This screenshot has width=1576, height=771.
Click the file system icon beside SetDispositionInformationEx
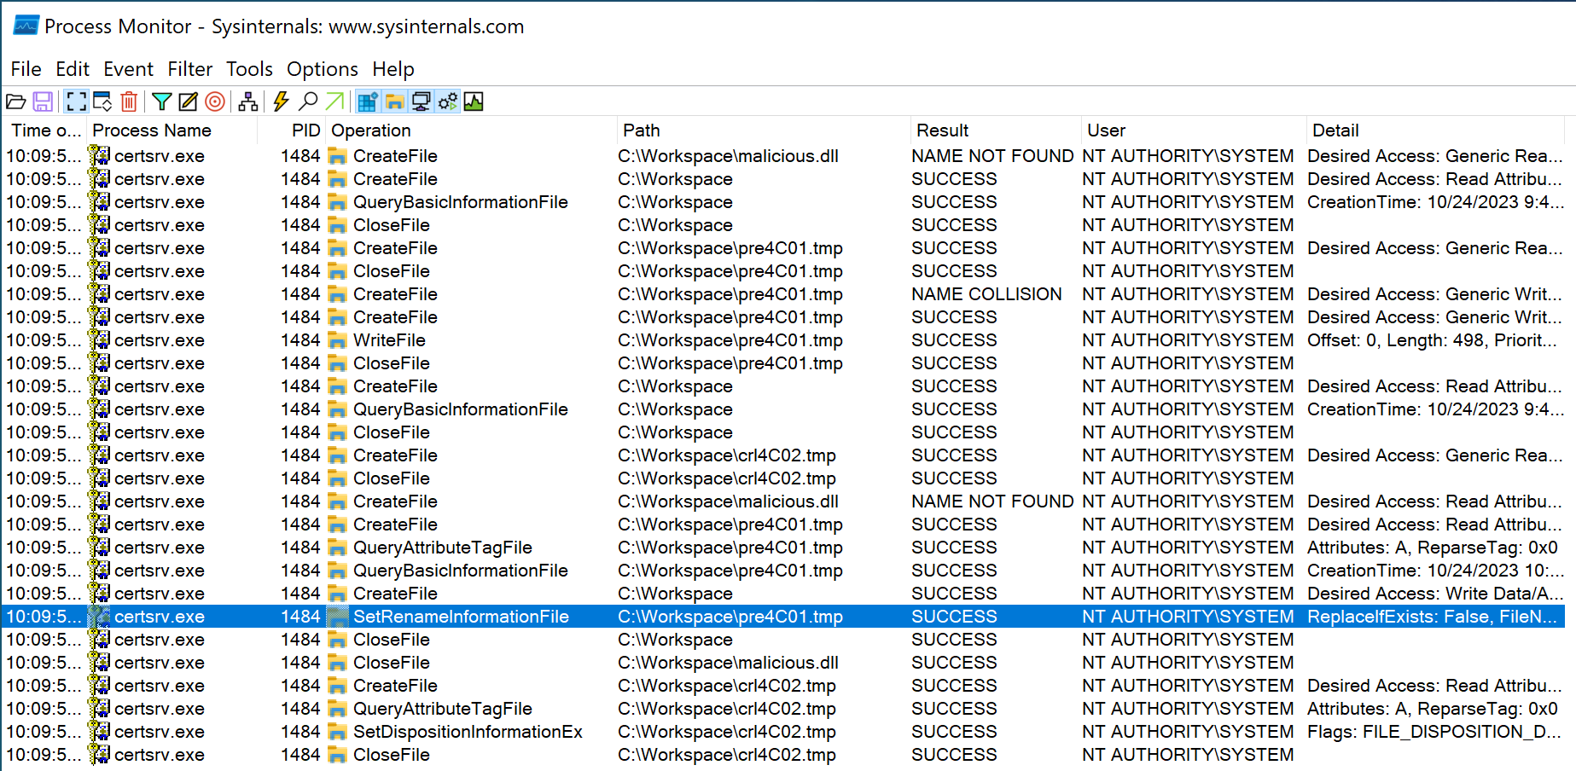[x=338, y=733]
